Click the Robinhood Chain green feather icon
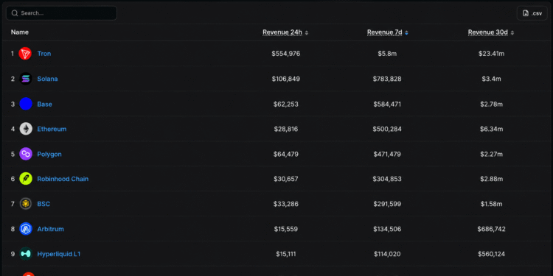The image size is (553, 276). pyautogui.click(x=25, y=179)
